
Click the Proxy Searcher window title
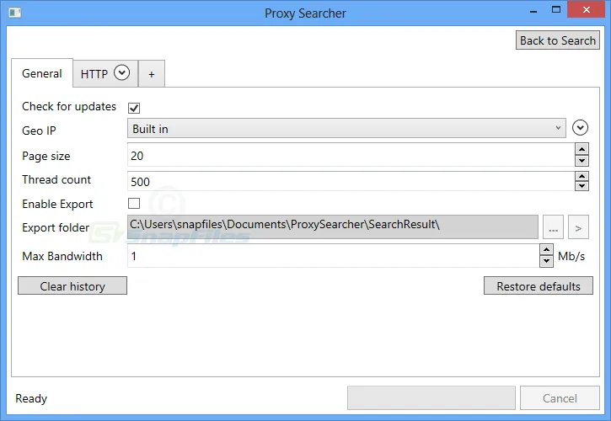click(305, 13)
